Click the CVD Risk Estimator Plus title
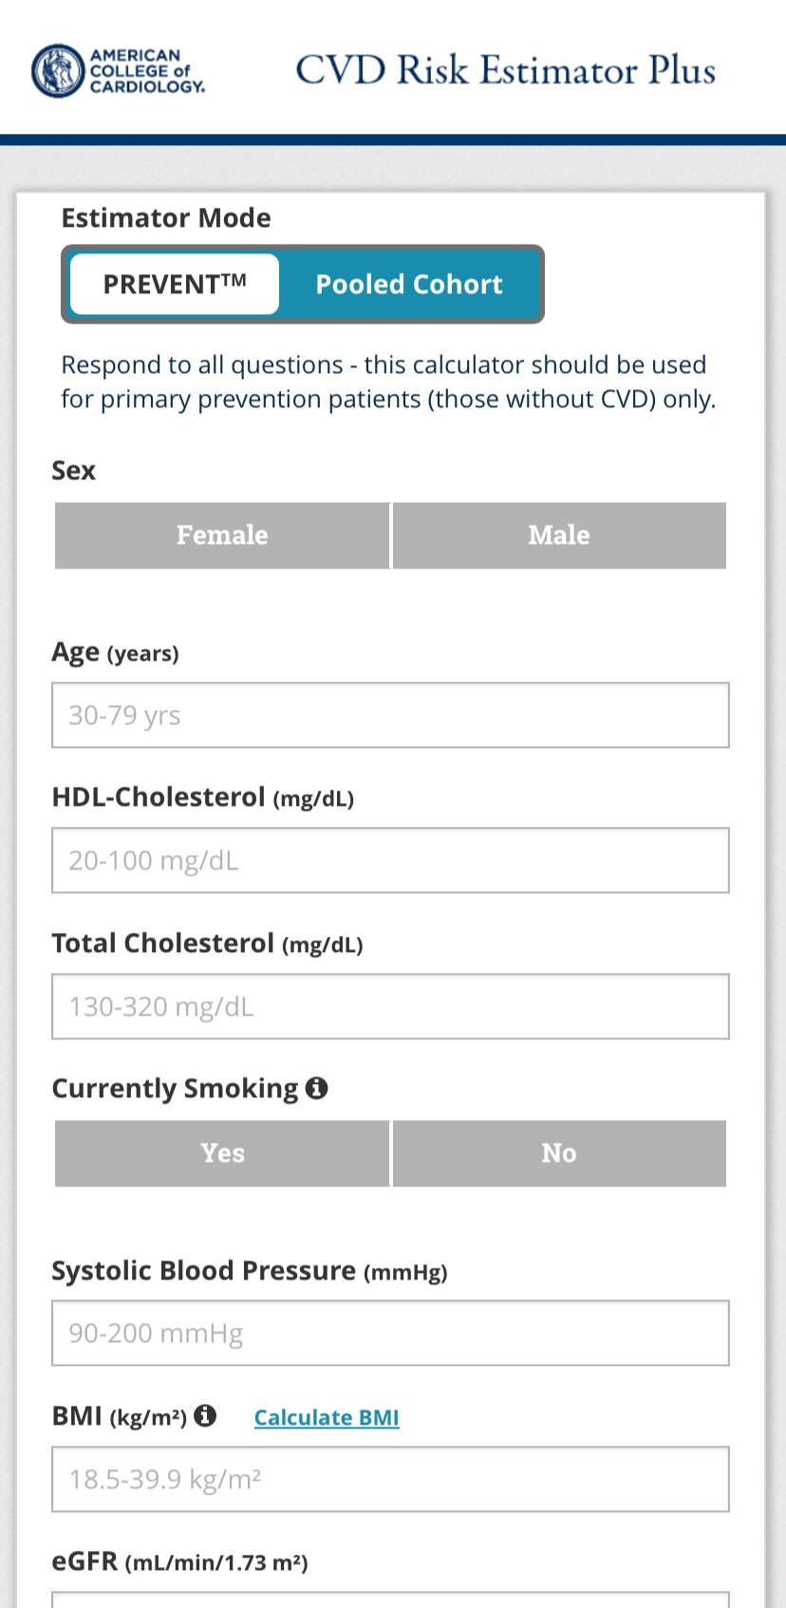 pyautogui.click(x=505, y=71)
